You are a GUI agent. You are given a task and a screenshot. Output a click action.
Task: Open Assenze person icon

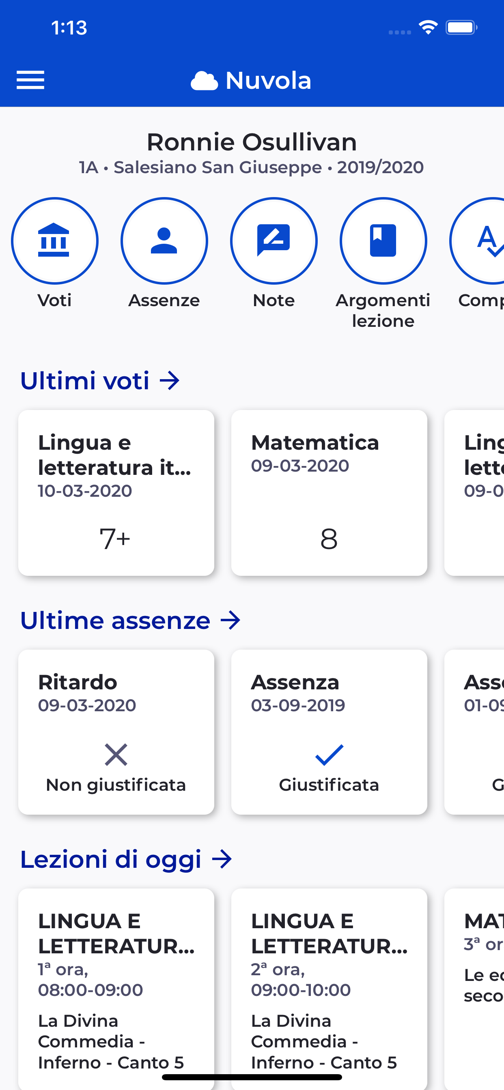[164, 241]
